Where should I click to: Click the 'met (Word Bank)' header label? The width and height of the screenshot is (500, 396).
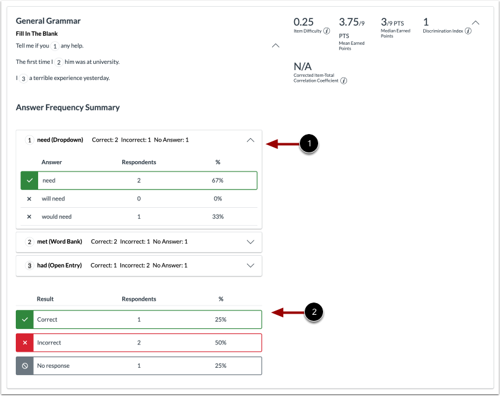[59, 242]
